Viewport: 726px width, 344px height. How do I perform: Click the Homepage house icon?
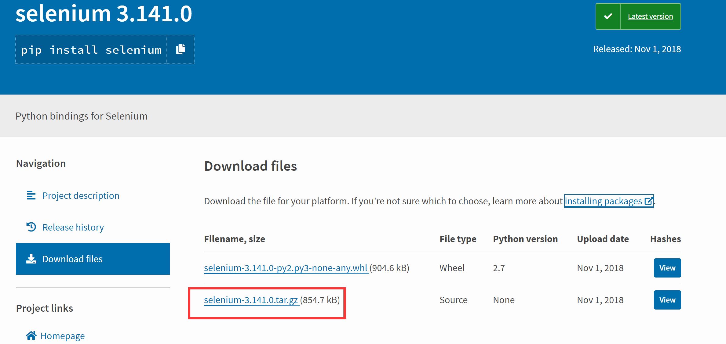click(x=31, y=335)
